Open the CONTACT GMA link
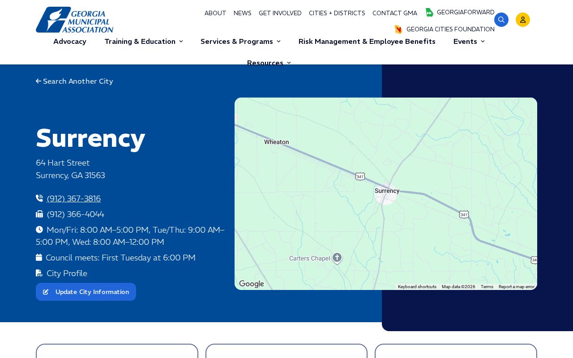Screen dimensions: 573x358 click(x=395, y=13)
